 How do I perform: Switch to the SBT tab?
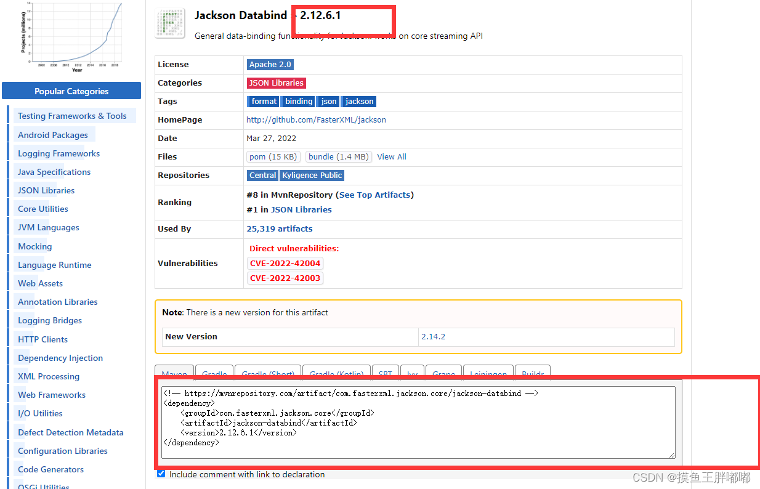[386, 373]
